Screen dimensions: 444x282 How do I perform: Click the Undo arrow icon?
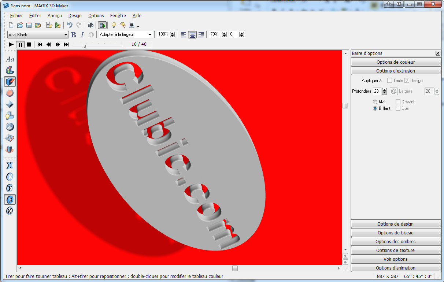(70, 25)
